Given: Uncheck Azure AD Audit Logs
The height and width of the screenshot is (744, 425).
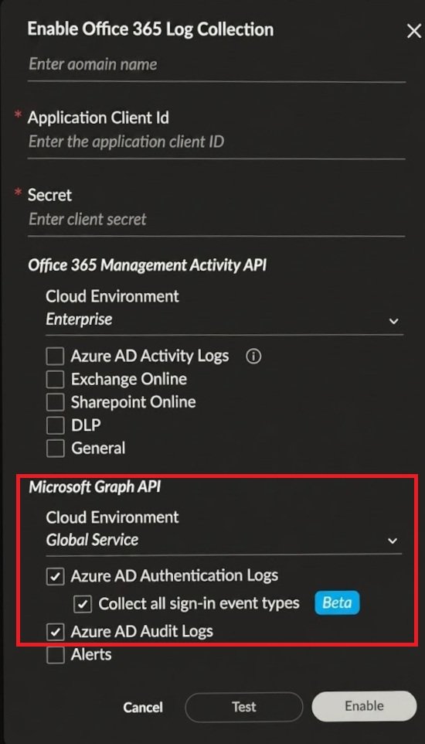Looking at the screenshot, I should [x=55, y=632].
